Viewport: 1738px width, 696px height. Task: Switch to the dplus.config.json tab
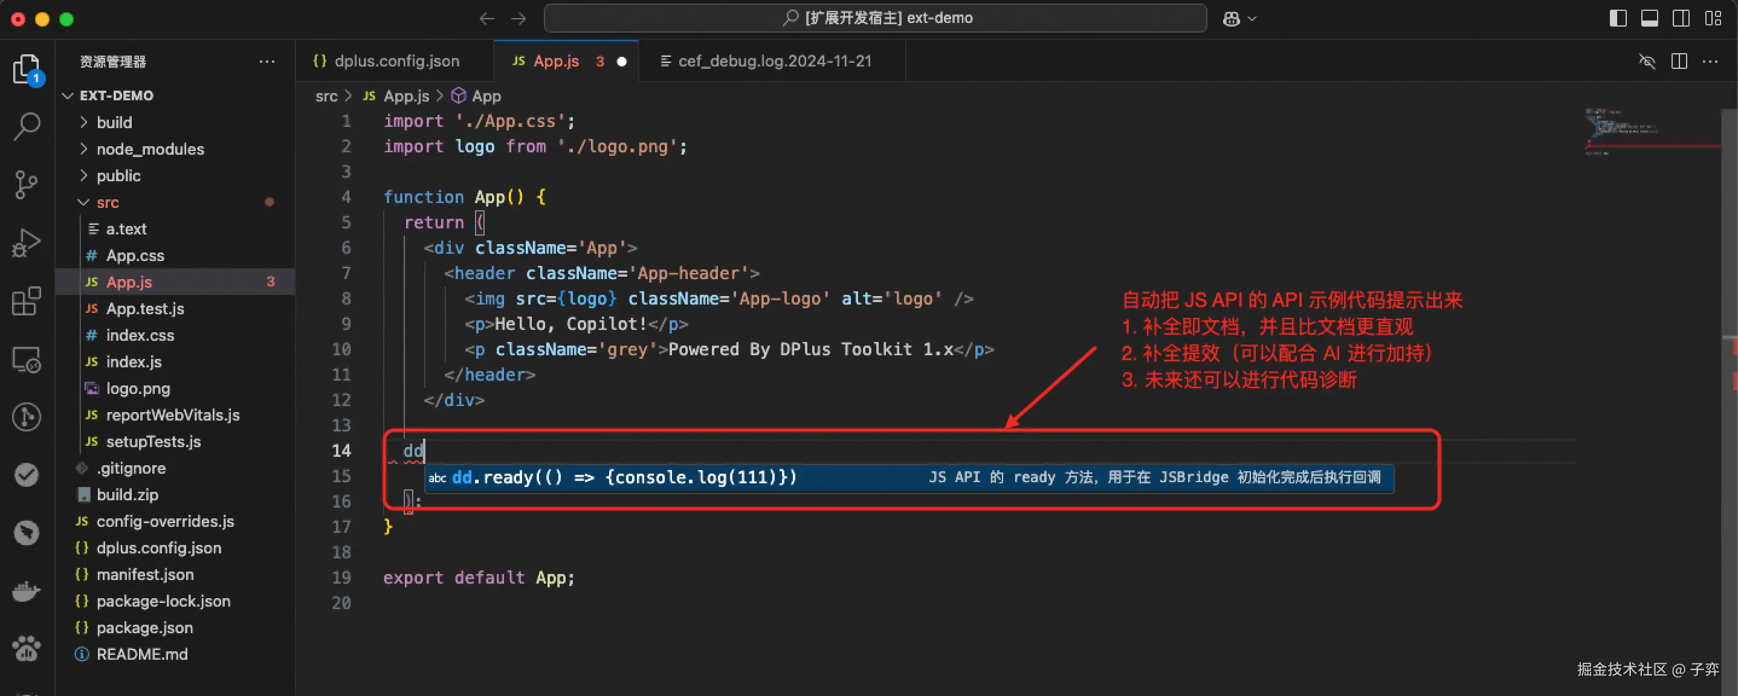(x=396, y=62)
